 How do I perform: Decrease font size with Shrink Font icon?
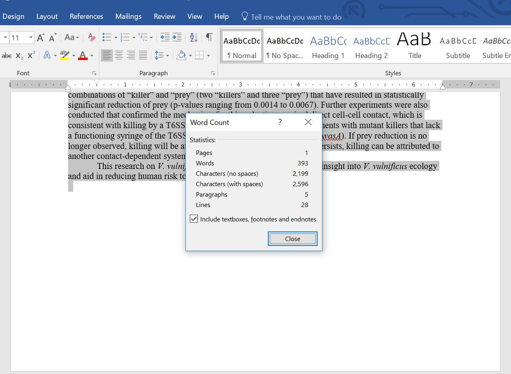click(x=53, y=37)
